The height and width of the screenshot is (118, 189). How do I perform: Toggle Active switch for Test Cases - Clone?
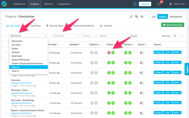click(x=142, y=93)
